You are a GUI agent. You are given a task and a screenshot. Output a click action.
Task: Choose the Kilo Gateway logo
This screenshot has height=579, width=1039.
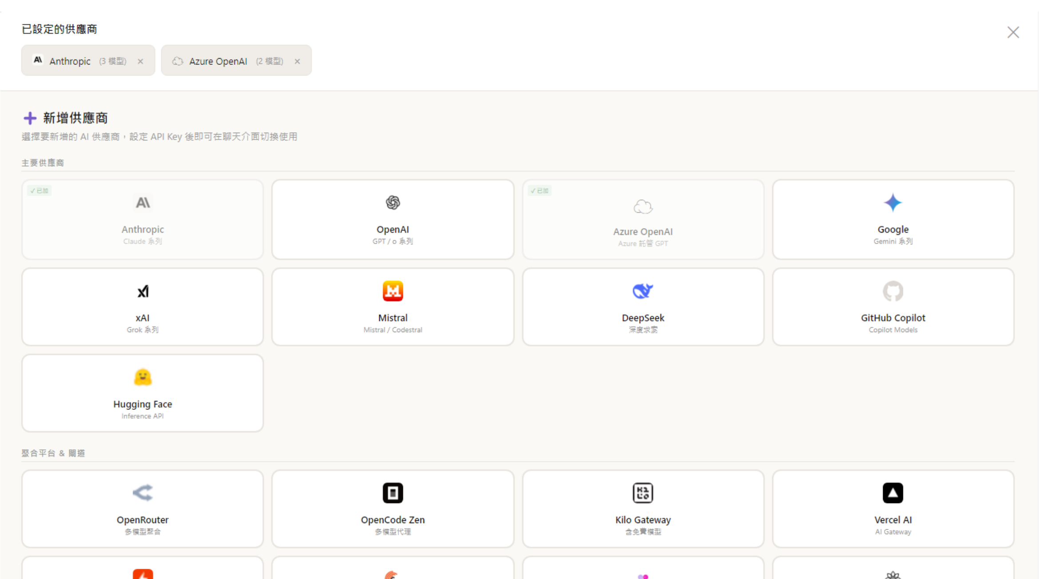(643, 493)
